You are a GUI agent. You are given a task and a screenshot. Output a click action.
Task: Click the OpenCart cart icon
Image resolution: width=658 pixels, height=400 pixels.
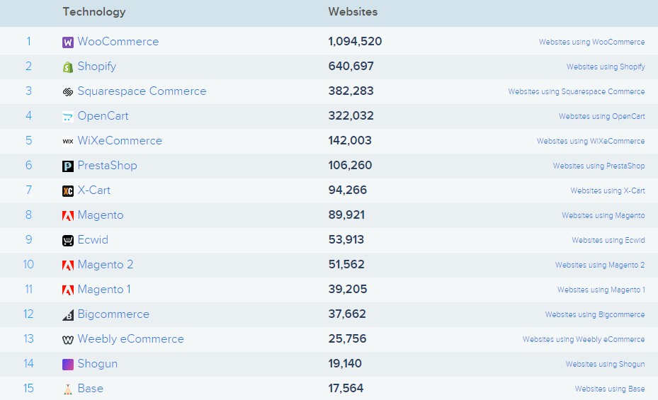(67, 116)
